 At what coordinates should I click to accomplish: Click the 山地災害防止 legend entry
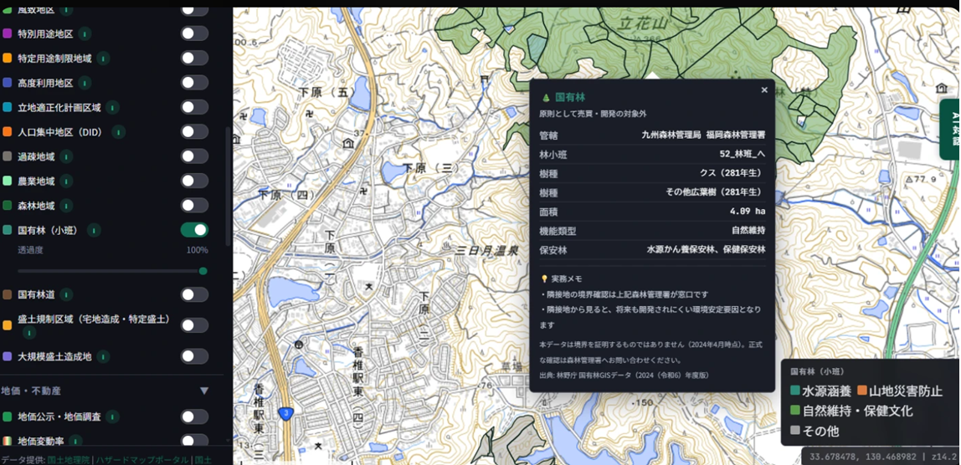tap(900, 391)
